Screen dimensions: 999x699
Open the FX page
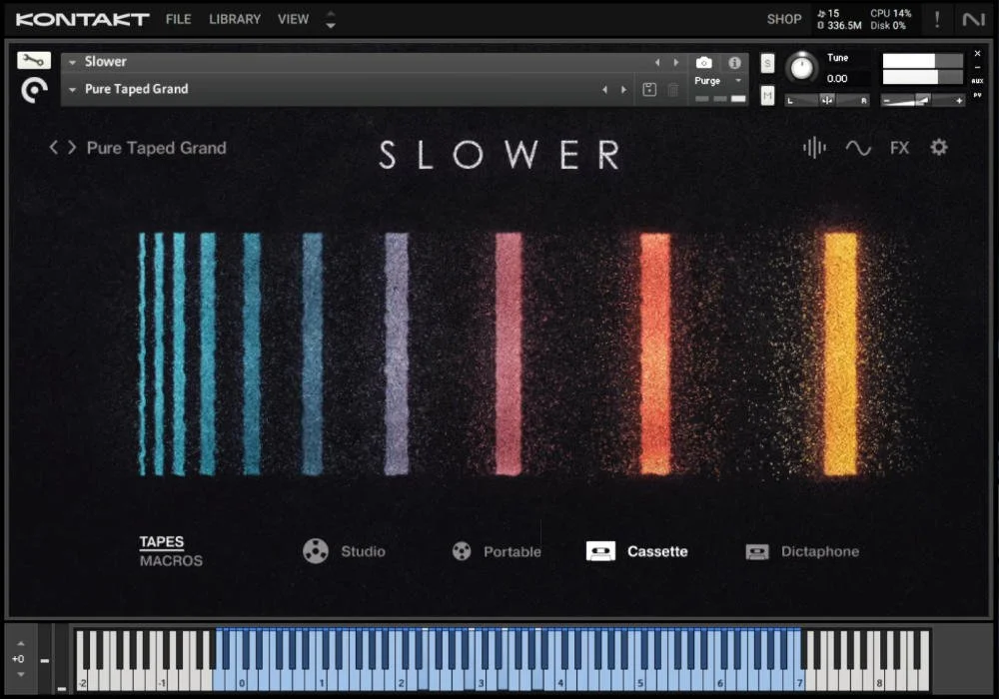pyautogui.click(x=899, y=149)
